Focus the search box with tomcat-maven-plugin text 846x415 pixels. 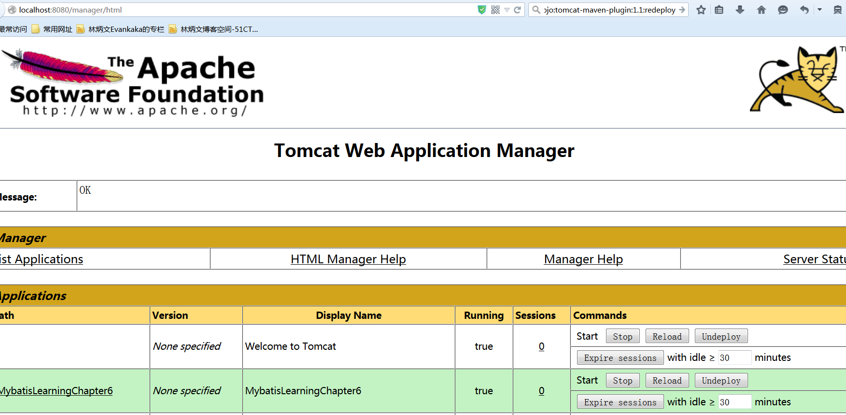point(609,10)
